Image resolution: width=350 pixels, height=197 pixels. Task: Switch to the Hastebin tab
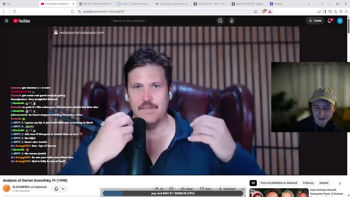[x=287, y=4]
